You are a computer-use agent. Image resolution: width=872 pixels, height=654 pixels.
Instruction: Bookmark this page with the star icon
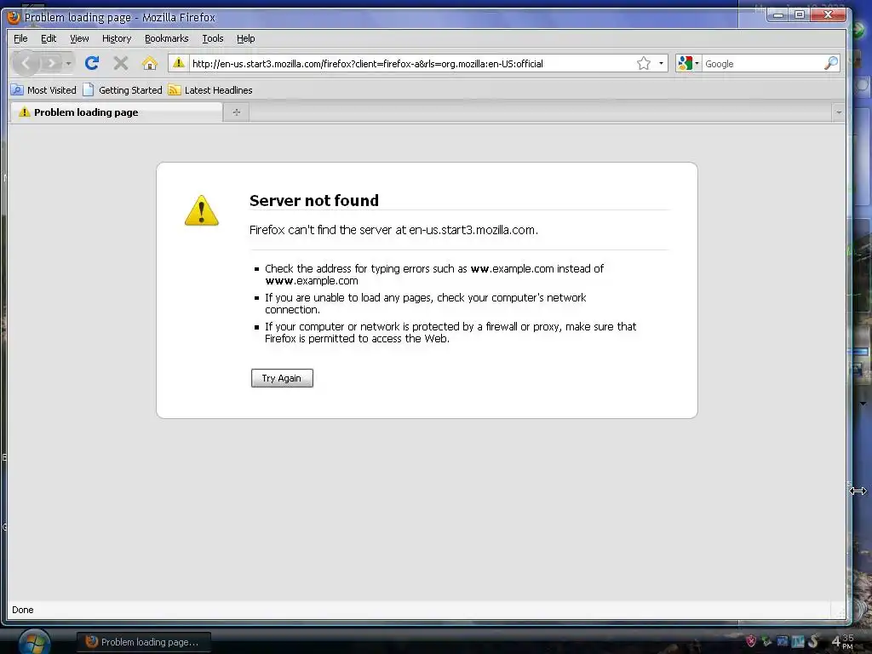644,63
